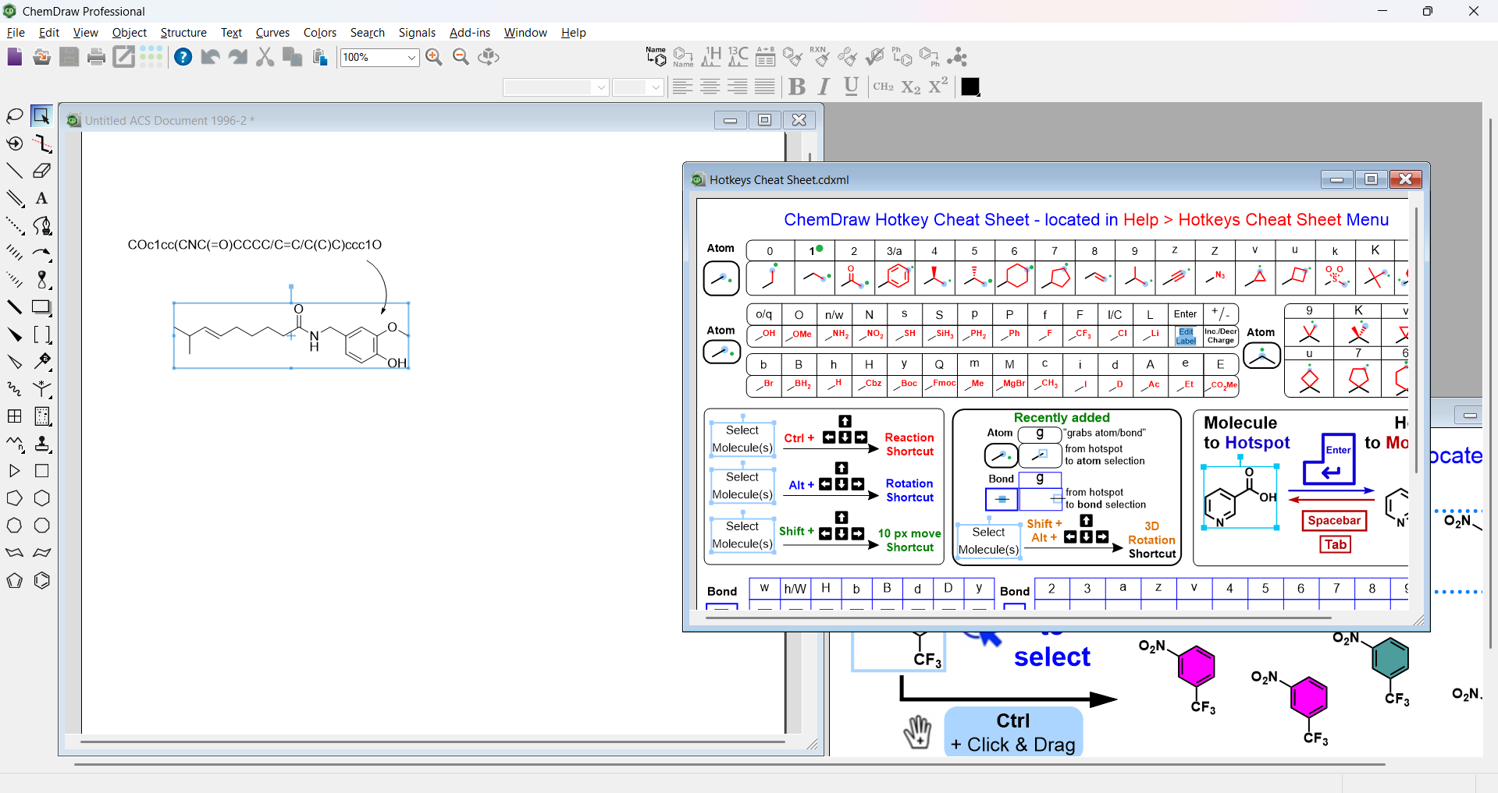
Task: Open a file from toolbar
Action: coord(42,57)
